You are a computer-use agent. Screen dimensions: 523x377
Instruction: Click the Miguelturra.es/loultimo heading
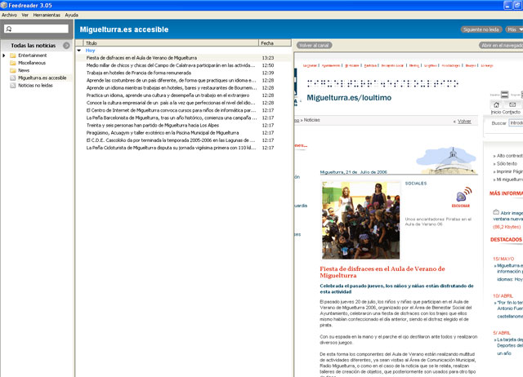coord(349,98)
